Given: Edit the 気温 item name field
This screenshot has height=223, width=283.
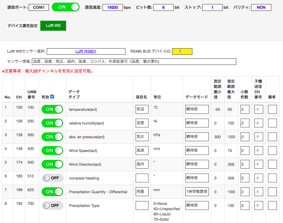Looking at the screenshot, I should (x=142, y=109).
